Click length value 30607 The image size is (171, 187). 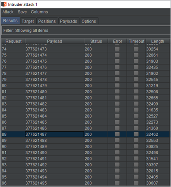pyautogui.click(x=152, y=183)
